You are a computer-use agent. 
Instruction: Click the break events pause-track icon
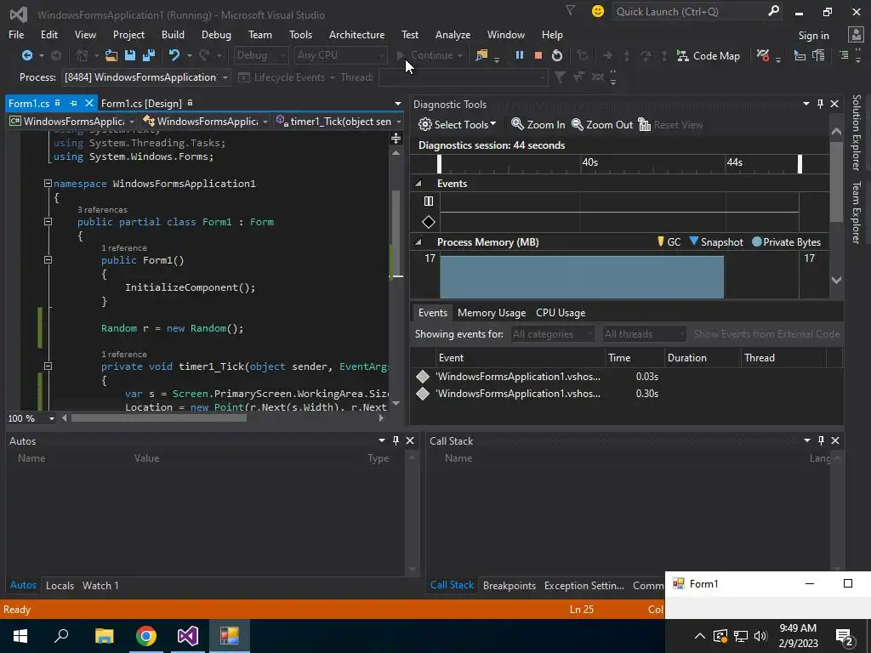(429, 201)
